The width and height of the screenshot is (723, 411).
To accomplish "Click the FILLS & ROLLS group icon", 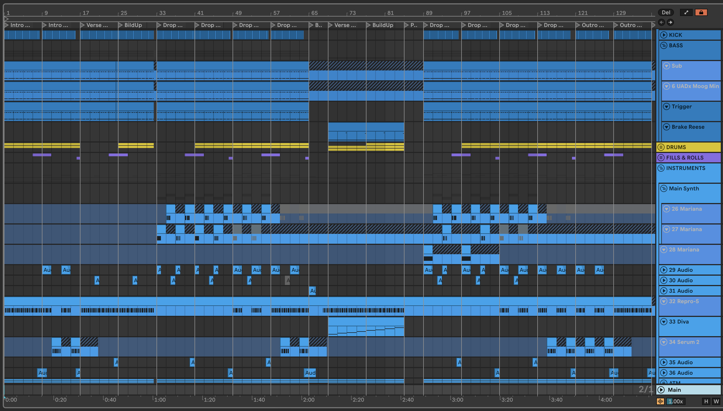I will [661, 158].
